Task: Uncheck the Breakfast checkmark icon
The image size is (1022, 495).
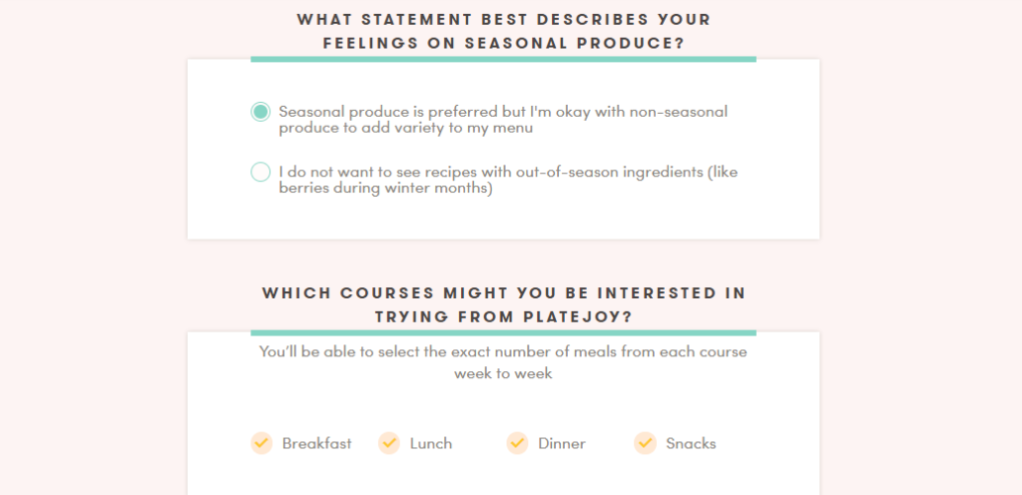Action: [x=261, y=443]
